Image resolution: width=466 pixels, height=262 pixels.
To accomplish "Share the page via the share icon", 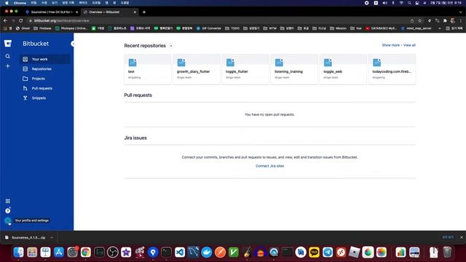I will point(412,20).
